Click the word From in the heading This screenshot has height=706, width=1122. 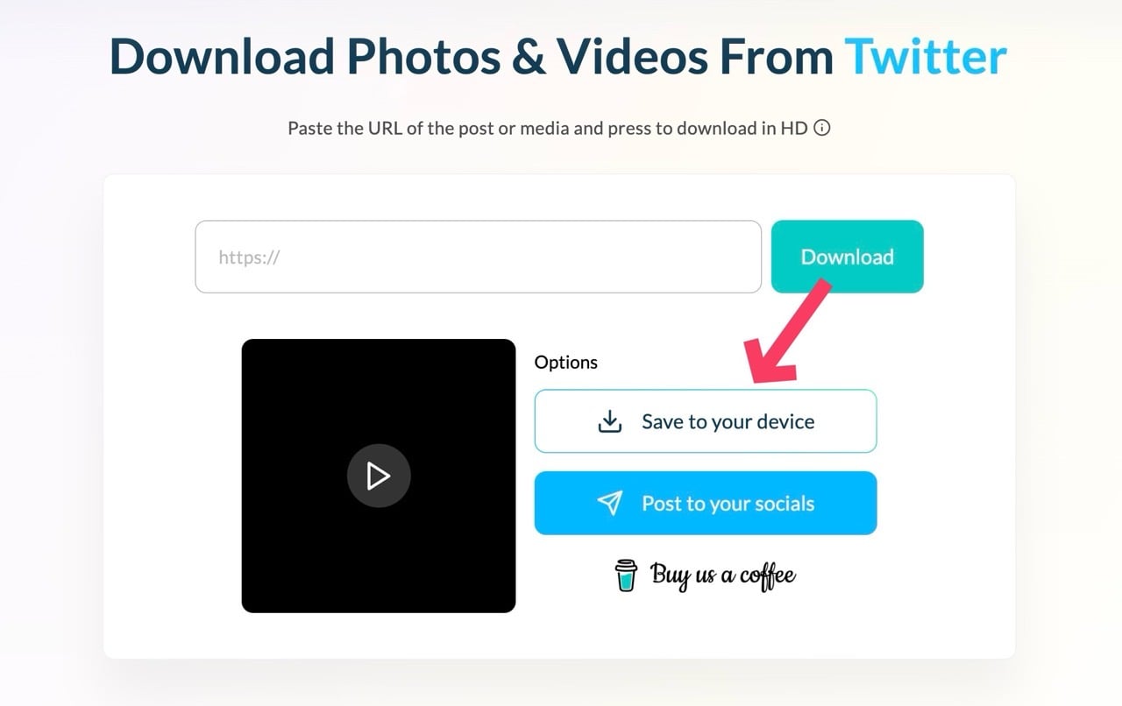pos(777,56)
